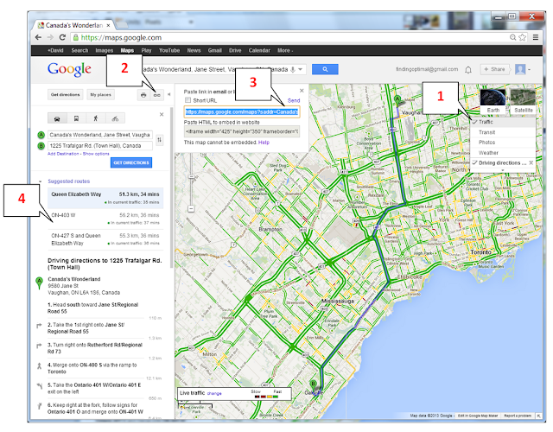Click the My places button
Viewport: 553px width, 432px height.
click(100, 94)
